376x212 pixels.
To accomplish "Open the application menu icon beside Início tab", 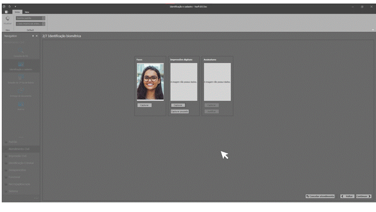I will coord(7,12).
